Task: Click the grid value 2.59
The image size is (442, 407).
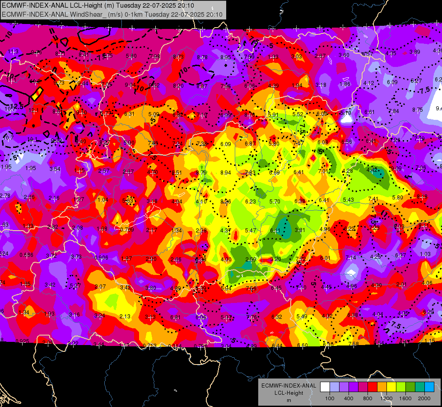Action: [x=251, y=259]
